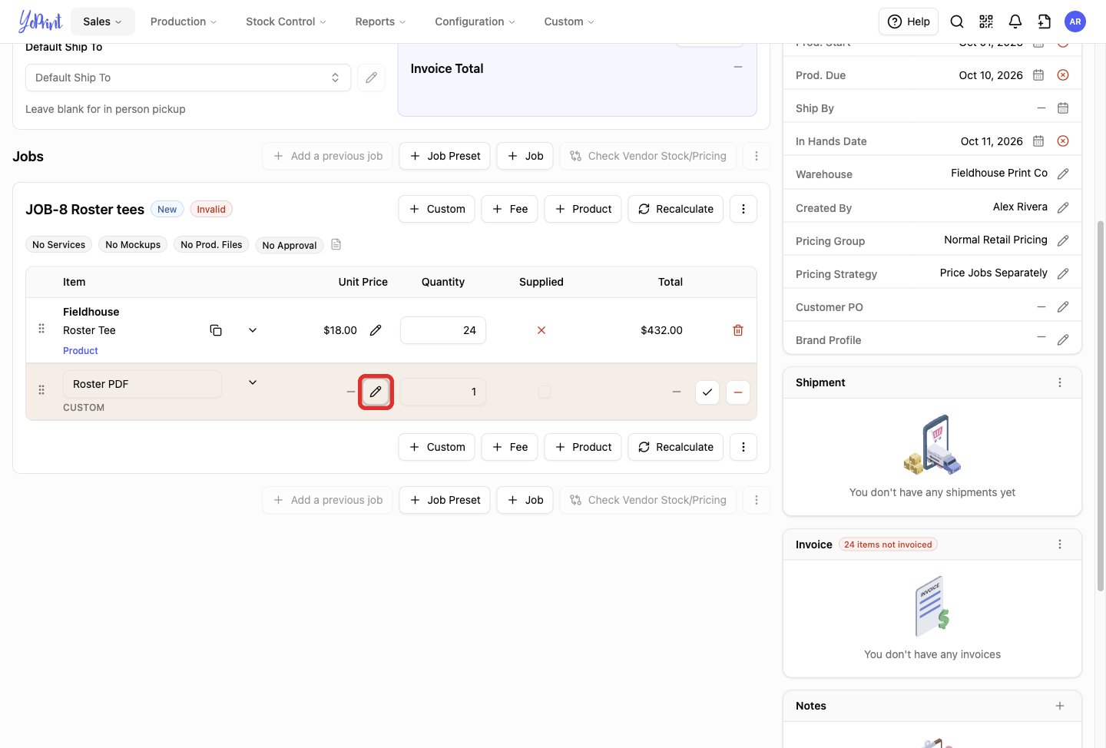The width and height of the screenshot is (1106, 748).
Task: Duplicate the Roster Tee line item
Action: coord(216,330)
